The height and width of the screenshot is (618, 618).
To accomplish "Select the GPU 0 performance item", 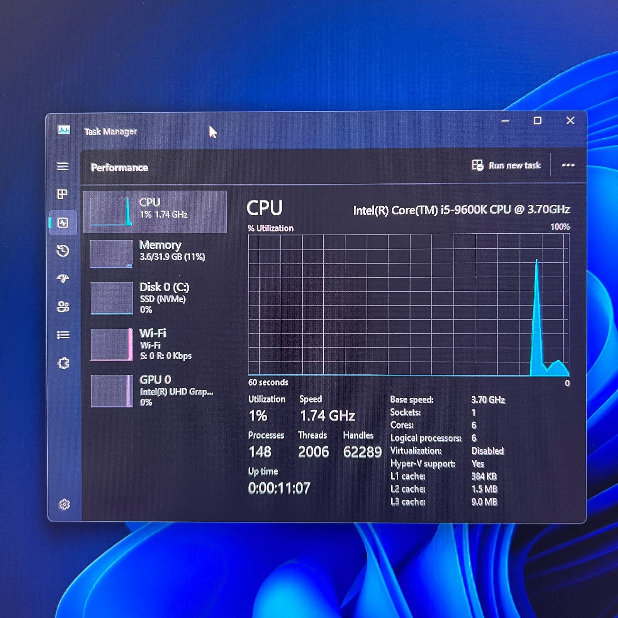I will click(x=155, y=390).
